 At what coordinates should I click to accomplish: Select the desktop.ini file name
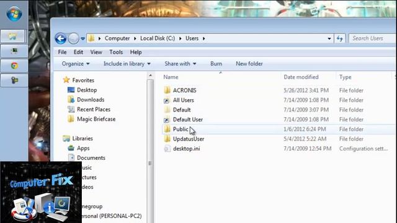point(186,149)
